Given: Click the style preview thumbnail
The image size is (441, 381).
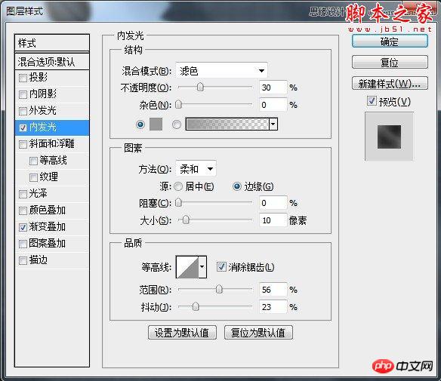Looking at the screenshot, I should (389, 137).
